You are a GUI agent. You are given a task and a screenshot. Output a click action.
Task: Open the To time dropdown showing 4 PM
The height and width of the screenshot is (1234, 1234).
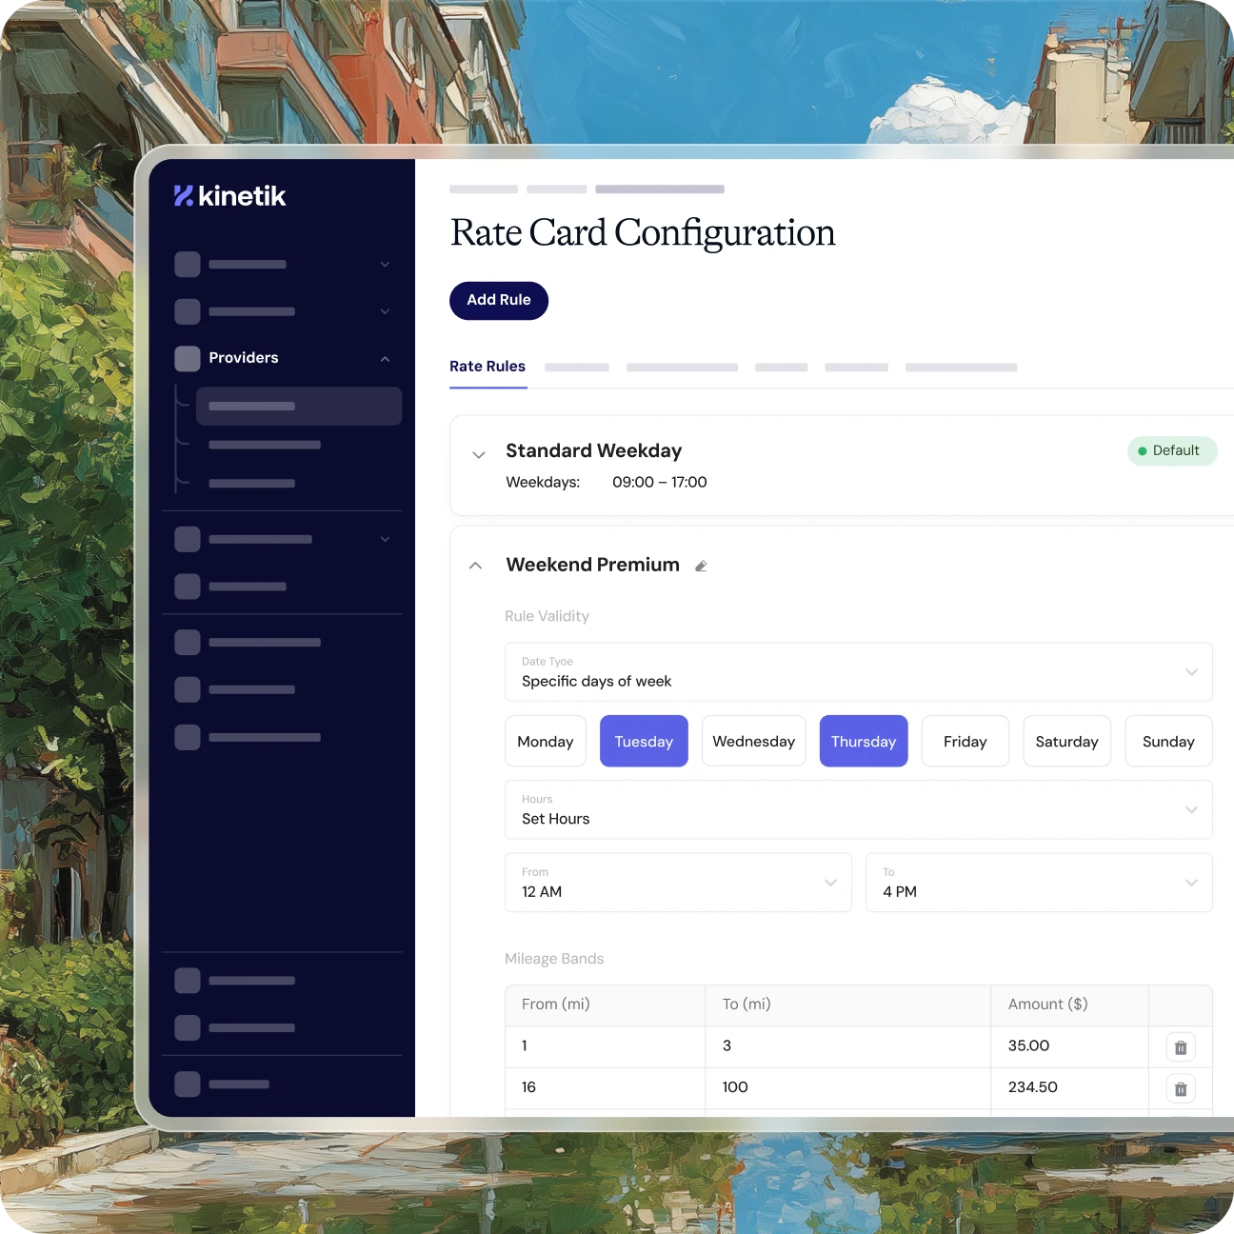click(1039, 883)
